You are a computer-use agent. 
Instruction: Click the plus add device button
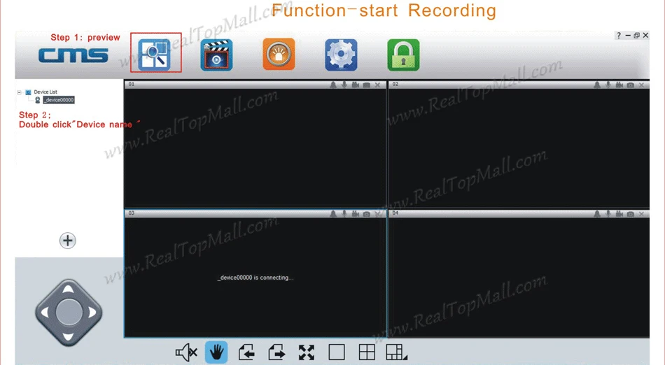pos(67,241)
